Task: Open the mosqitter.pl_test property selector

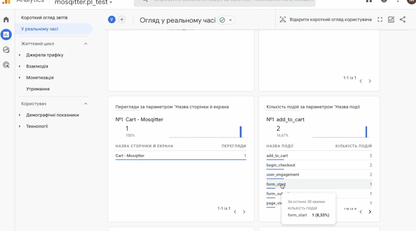Action: pyautogui.click(x=83, y=2)
